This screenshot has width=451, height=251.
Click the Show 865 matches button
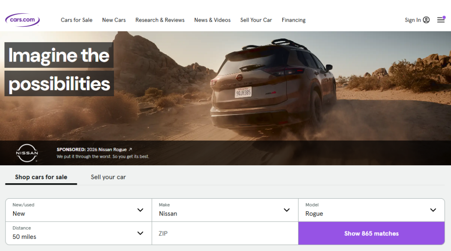click(x=371, y=233)
